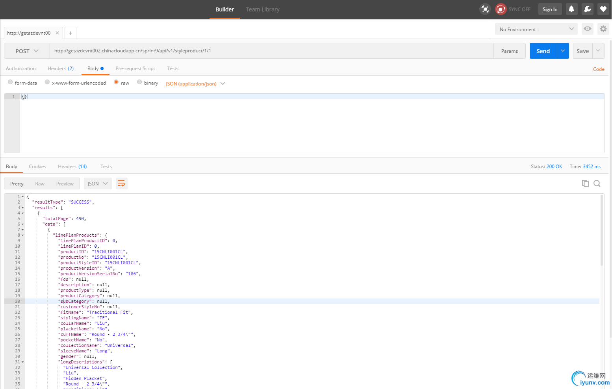Click the request URL field
This screenshot has height=389, width=612.
tap(272, 51)
